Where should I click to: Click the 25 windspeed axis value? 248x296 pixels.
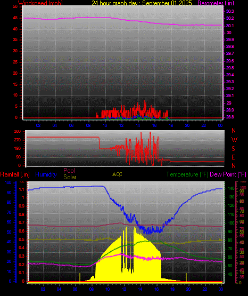[x=15, y=62]
